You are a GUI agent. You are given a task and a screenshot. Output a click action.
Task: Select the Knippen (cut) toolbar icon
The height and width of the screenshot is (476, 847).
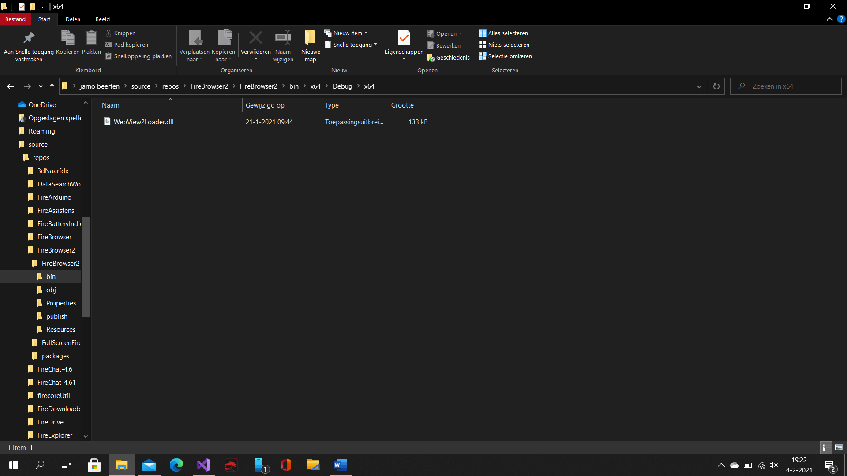pos(108,33)
